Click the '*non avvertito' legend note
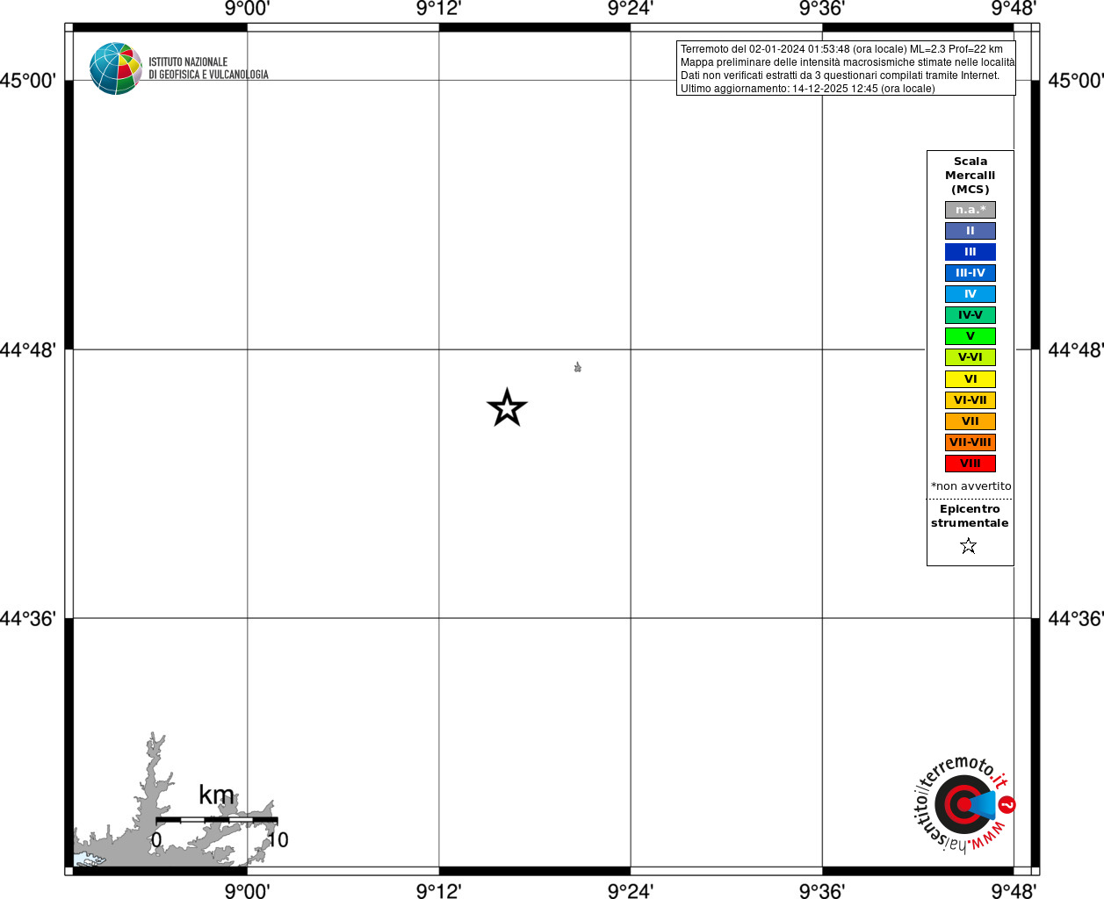Viewport: 1104px width, 899px height. point(971,486)
